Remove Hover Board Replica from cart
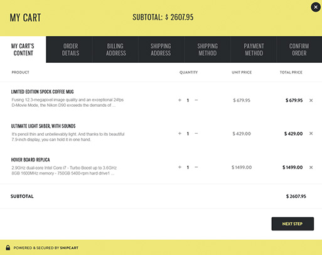 pos(311,167)
